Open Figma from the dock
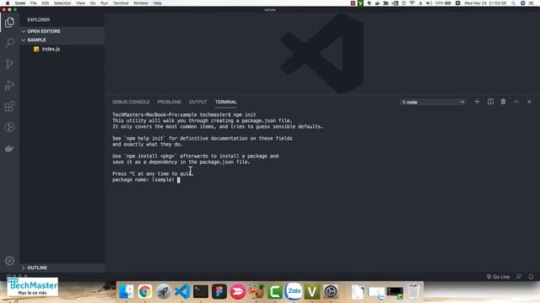This screenshot has width=540, height=303. 219,292
